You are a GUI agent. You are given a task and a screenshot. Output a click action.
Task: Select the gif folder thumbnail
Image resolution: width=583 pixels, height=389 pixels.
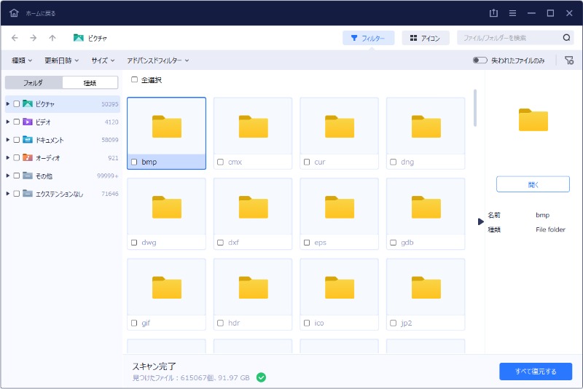point(166,288)
